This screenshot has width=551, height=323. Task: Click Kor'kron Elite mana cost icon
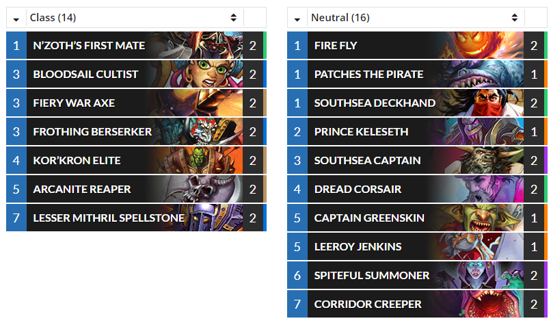(16, 160)
